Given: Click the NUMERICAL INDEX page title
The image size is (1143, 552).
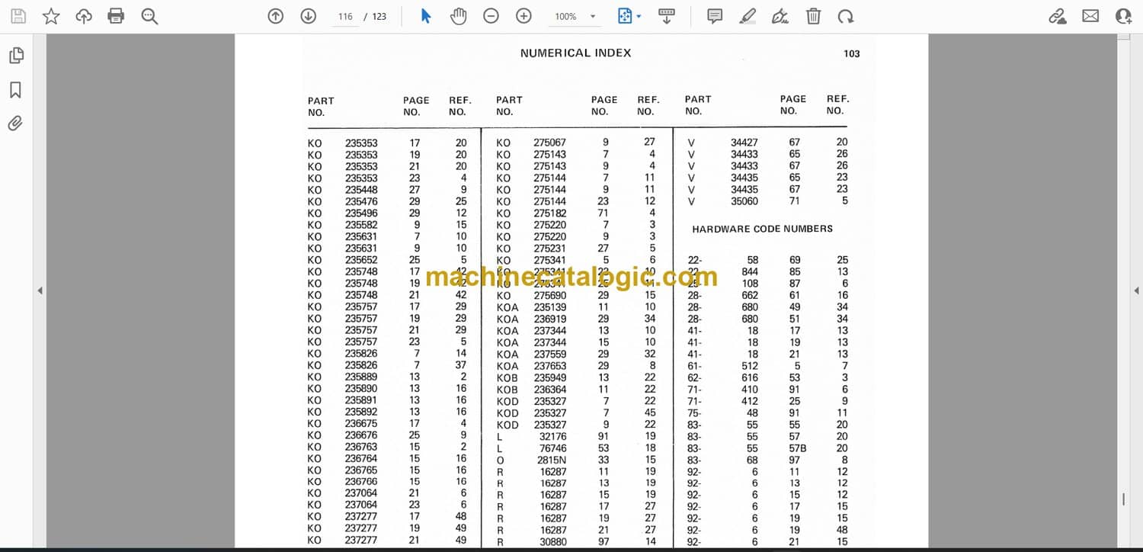Looking at the screenshot, I should point(575,53).
